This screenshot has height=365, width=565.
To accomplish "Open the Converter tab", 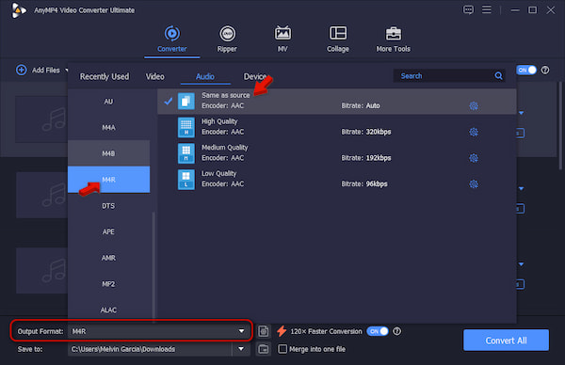I will [x=172, y=40].
